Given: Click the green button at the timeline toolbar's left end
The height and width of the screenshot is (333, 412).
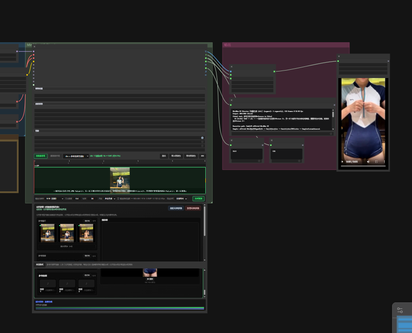Looking at the screenshot, I should (40, 156).
